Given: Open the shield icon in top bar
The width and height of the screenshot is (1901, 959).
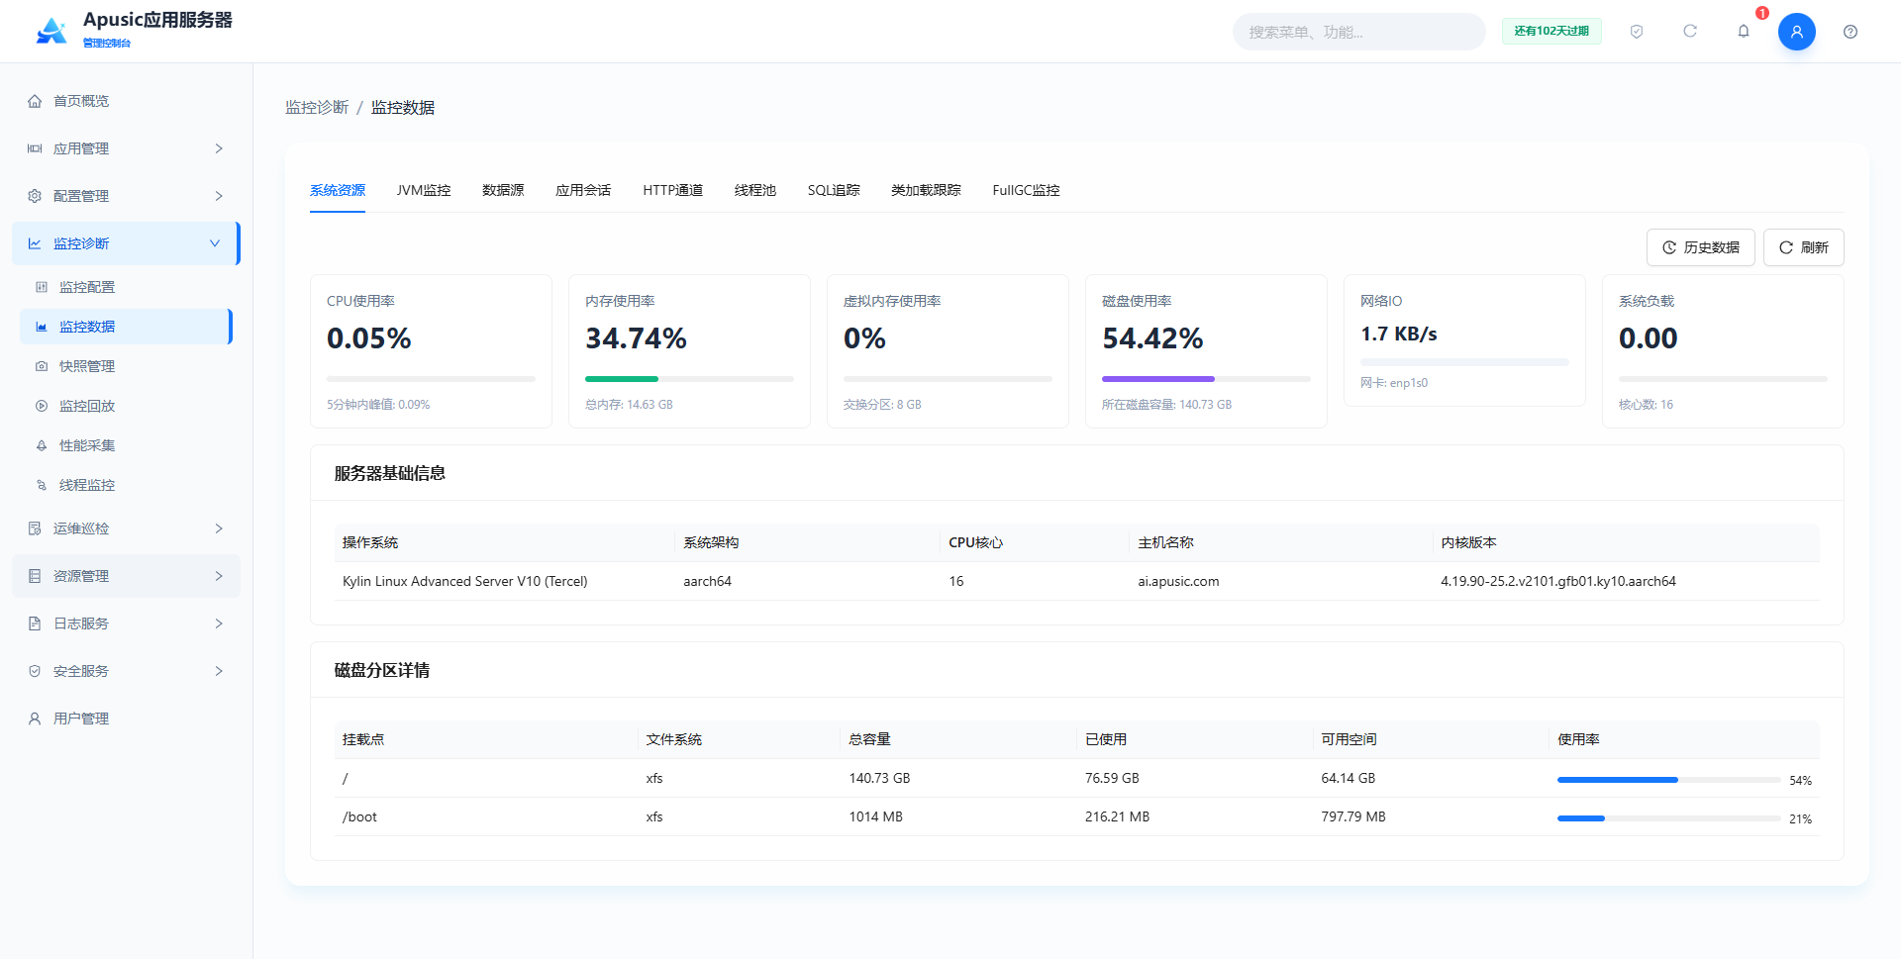Looking at the screenshot, I should [x=1637, y=32].
